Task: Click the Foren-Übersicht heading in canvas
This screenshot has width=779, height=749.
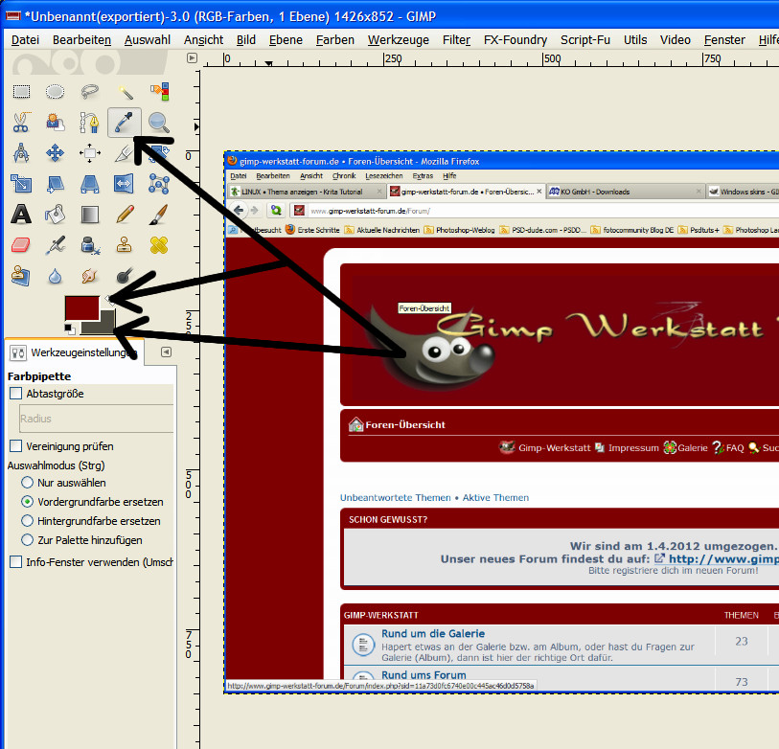Action: pos(405,424)
